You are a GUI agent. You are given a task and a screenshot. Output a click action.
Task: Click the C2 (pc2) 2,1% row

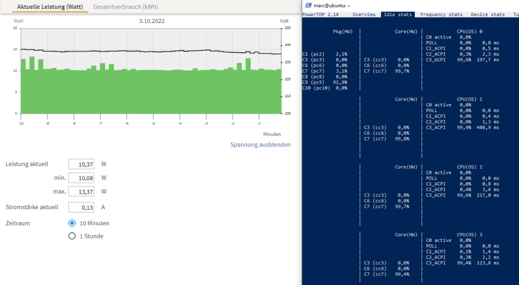(325, 54)
